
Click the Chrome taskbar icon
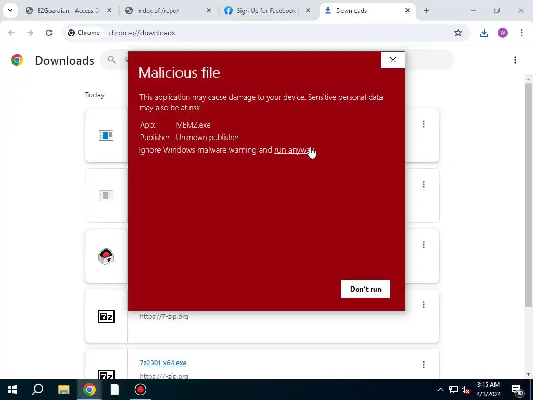tap(90, 390)
